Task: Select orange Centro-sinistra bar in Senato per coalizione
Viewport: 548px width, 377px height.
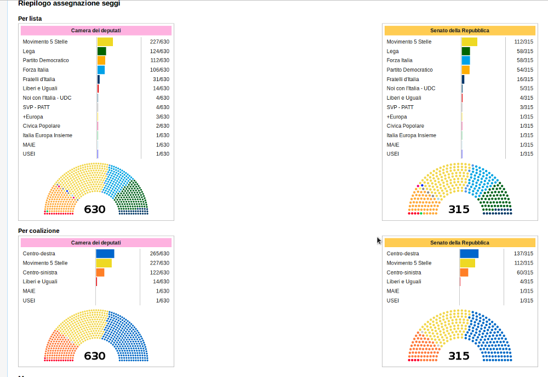Action: tap(464, 272)
